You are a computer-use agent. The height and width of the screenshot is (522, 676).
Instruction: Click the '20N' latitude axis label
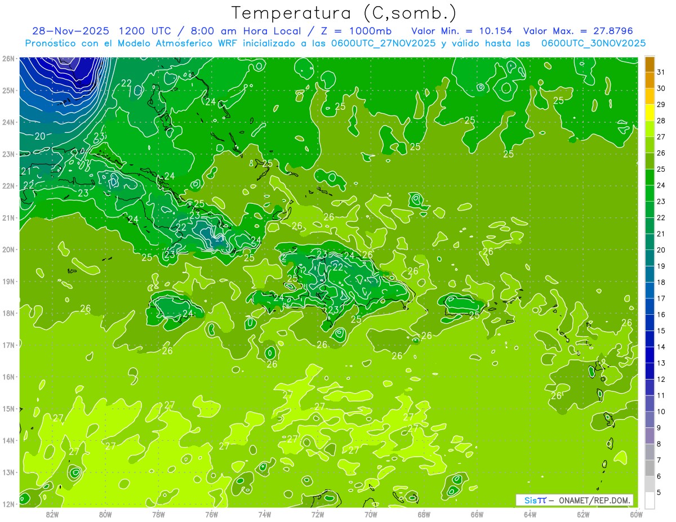(8, 249)
